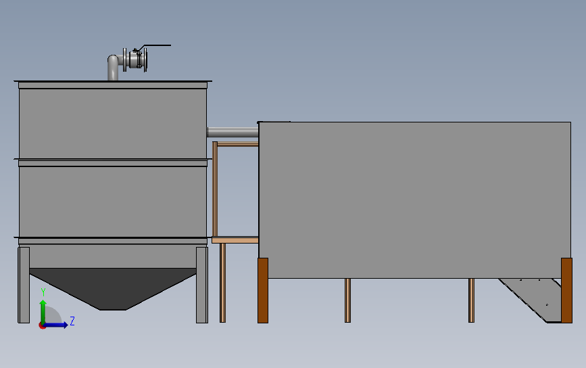The height and width of the screenshot is (368, 586).
Task: Select the first thin orange leg under the right tank
Action: pos(347,300)
